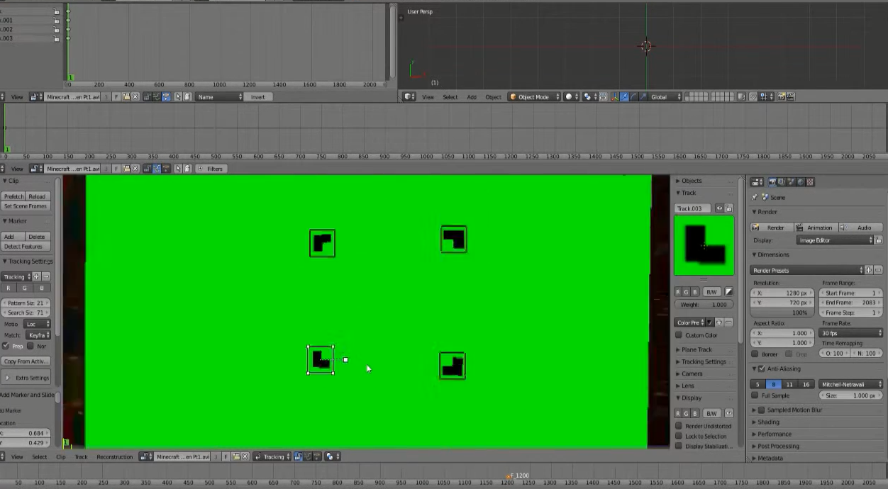Add a render preset with plus icon
Screen dimensions: 888x489
coord(869,270)
